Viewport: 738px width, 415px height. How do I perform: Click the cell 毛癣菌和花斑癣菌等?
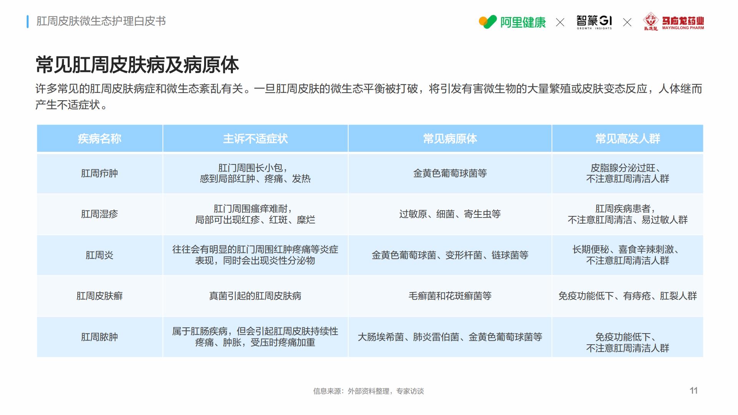tap(450, 296)
